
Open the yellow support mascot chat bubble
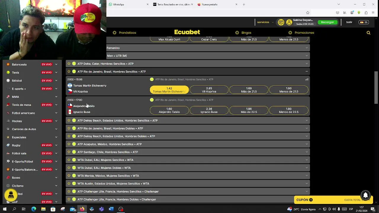click(11, 195)
